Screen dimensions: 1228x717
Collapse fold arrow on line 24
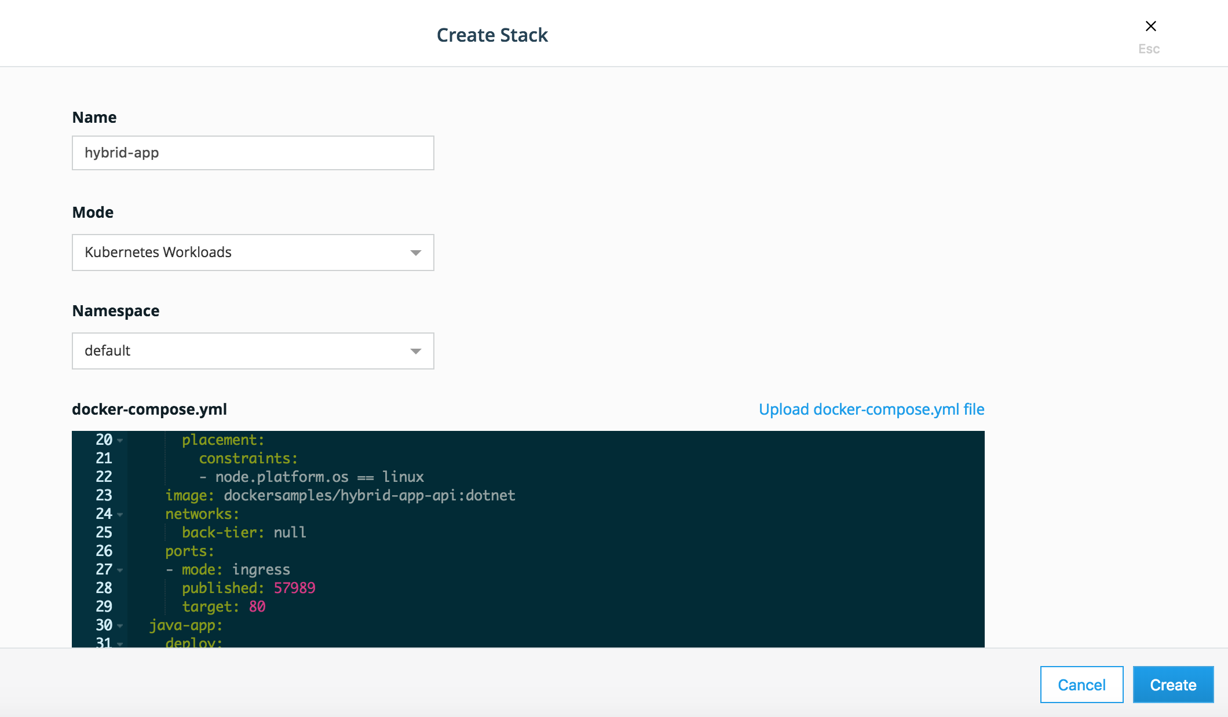coord(120,514)
